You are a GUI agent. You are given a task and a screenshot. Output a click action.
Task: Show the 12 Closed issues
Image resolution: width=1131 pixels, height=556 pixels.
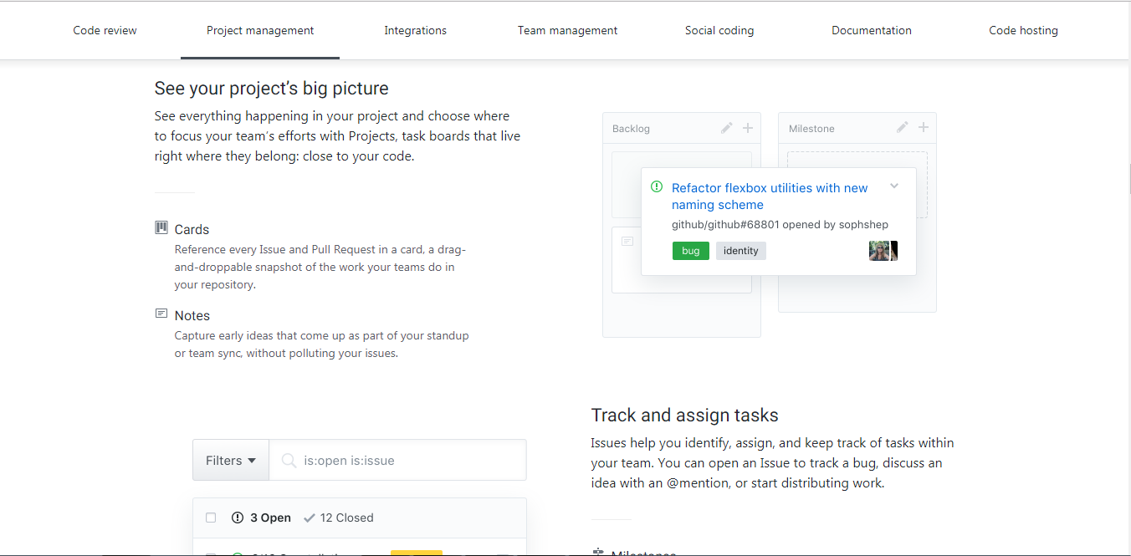tap(339, 518)
